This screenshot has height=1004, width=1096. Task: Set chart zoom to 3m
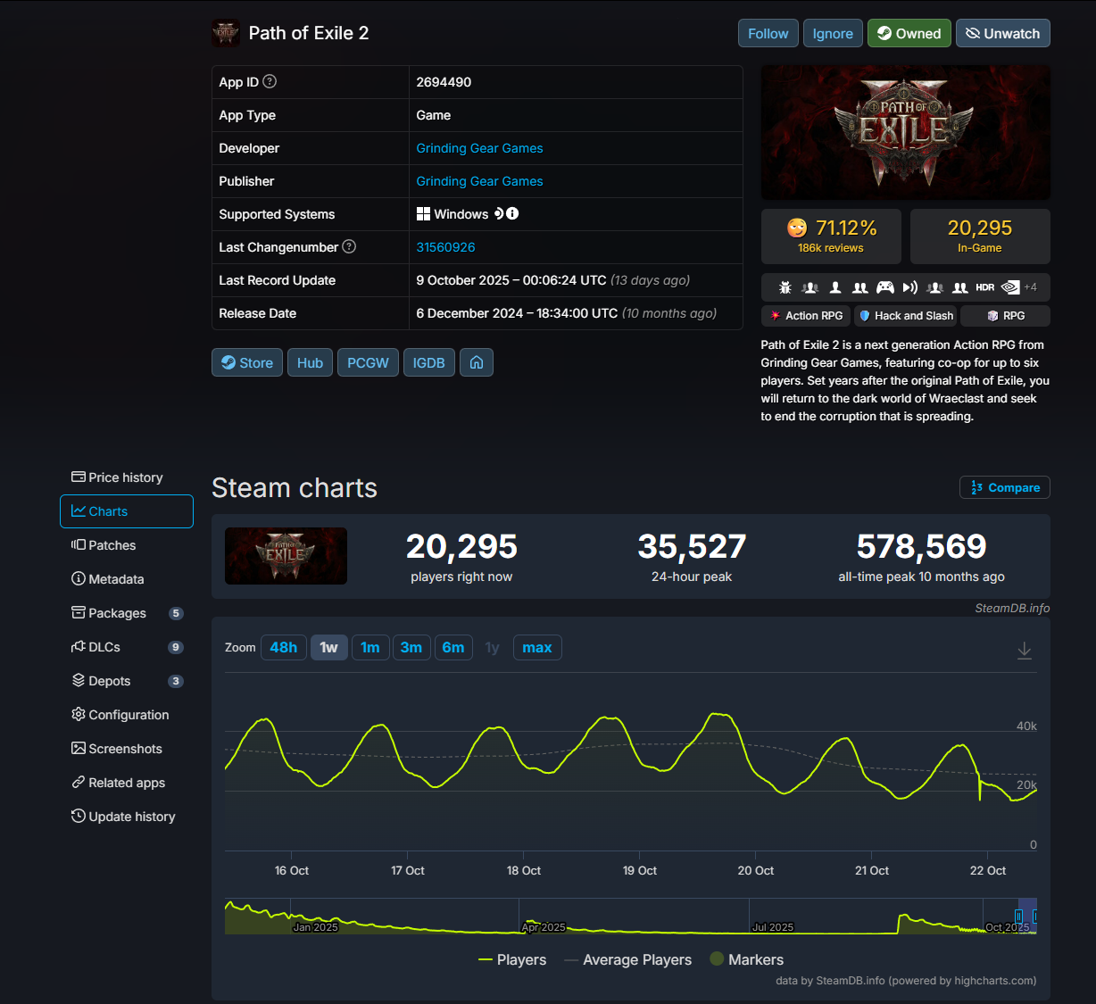411,648
